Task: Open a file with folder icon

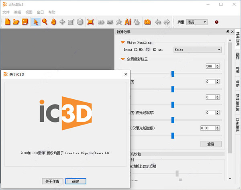Action: [16, 22]
